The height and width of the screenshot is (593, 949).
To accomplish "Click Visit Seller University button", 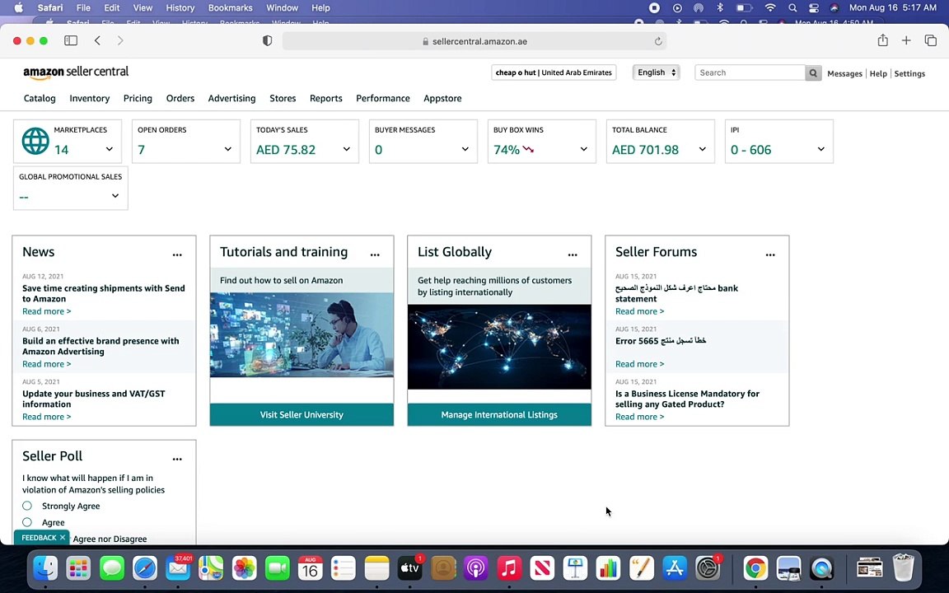I will point(302,414).
